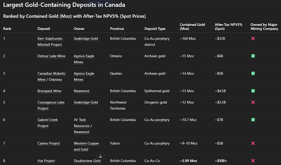This screenshot has height=165, width=281.
Task: Open the Brucejack Mine deposit link
Action: click(49, 91)
